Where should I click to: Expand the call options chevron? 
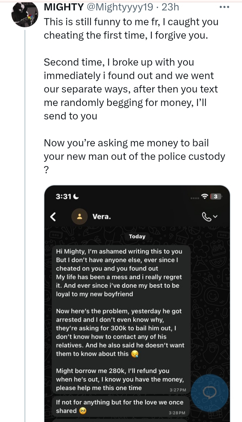tap(215, 217)
